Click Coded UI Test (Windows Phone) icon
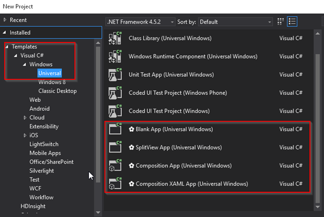 115,93
